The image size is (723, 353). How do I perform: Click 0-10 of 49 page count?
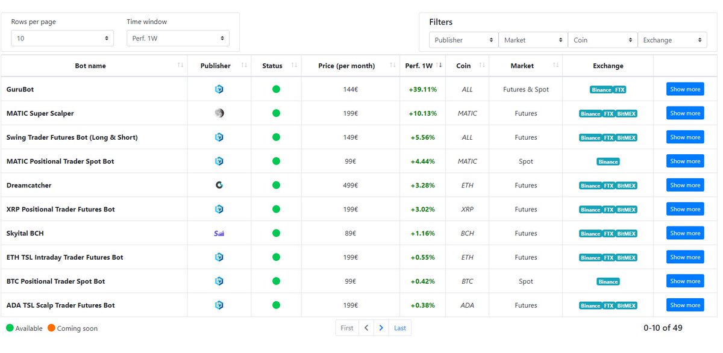pyautogui.click(x=663, y=328)
